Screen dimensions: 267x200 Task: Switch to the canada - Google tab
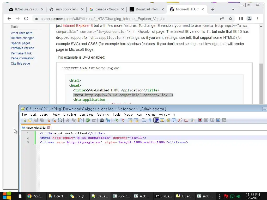click(x=107, y=9)
